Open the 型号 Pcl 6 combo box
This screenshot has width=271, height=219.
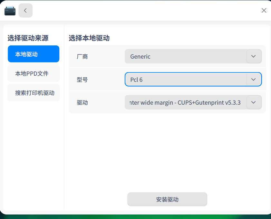click(193, 80)
